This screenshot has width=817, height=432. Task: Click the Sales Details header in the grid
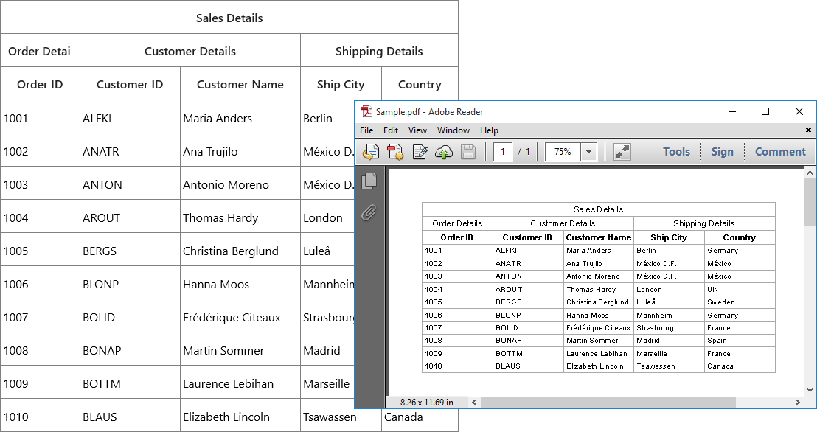[229, 18]
